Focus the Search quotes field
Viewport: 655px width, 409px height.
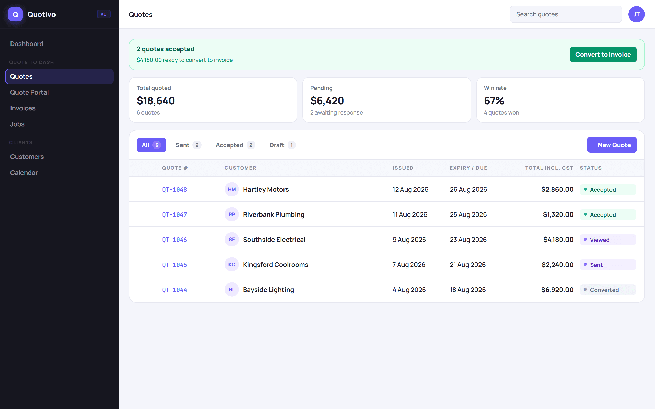click(x=566, y=14)
